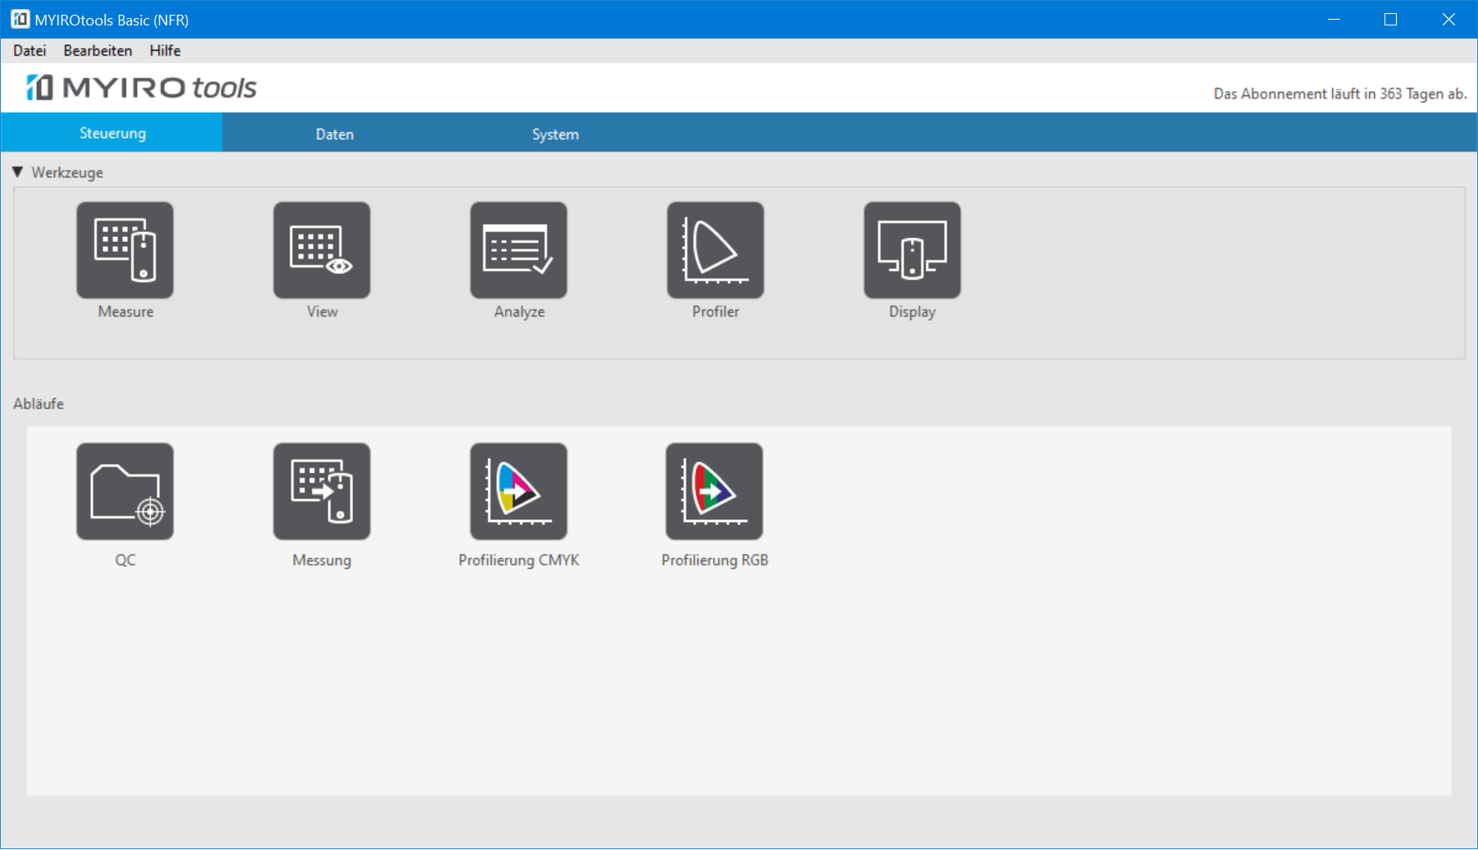Screen dimensions: 1478x850
Task: Open the Hilfe menu
Action: coord(165,51)
